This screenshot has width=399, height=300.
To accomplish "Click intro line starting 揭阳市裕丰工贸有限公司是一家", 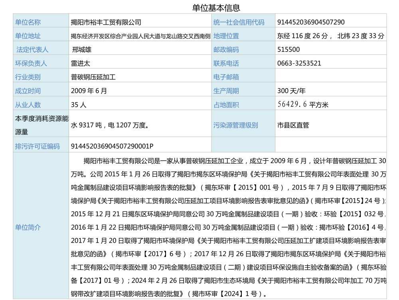I will tap(235, 161).
